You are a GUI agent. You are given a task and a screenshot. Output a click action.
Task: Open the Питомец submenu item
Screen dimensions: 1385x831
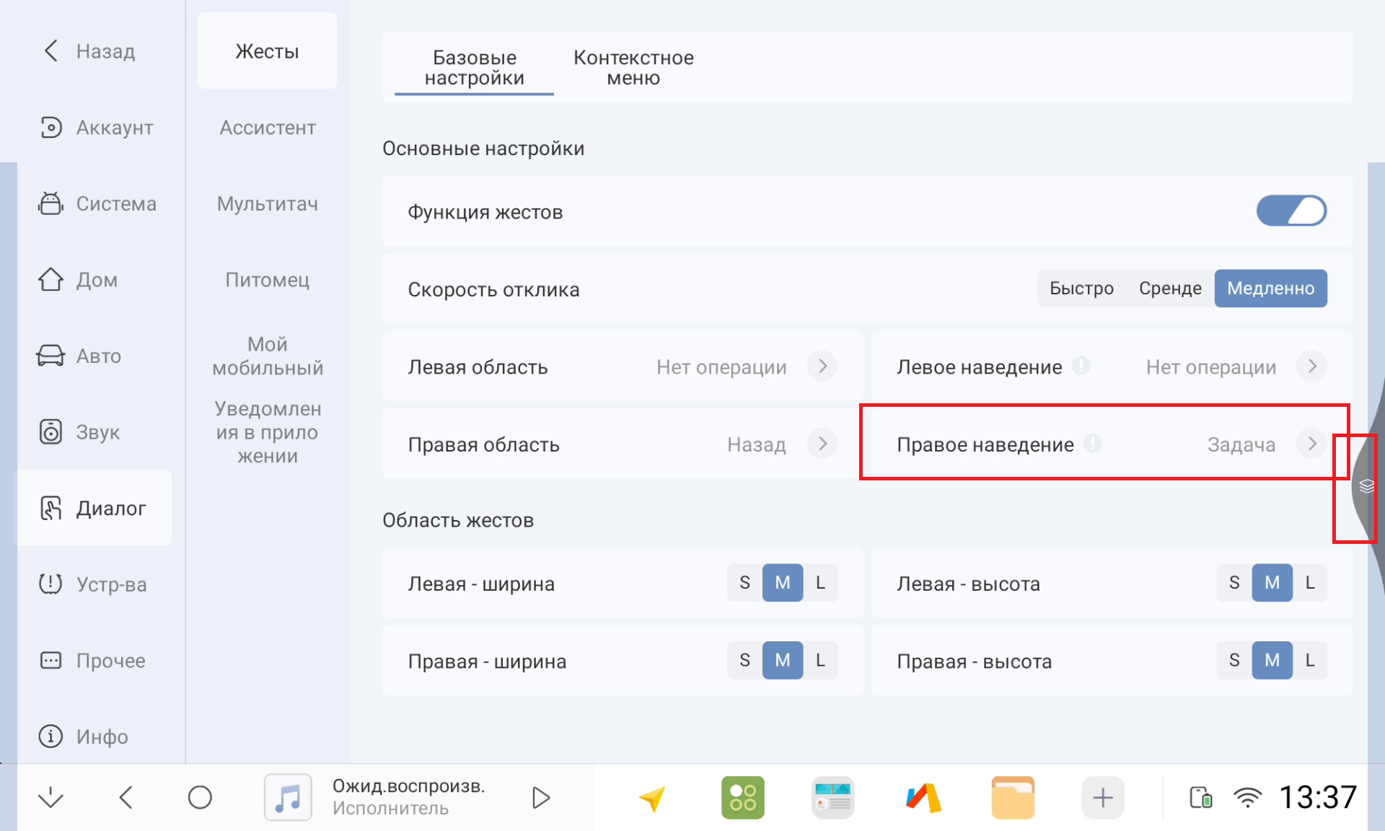tap(267, 280)
